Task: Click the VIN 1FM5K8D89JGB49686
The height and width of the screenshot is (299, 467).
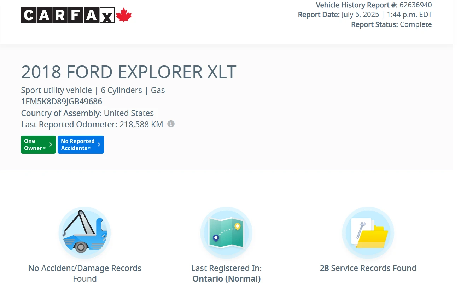Action: point(62,102)
